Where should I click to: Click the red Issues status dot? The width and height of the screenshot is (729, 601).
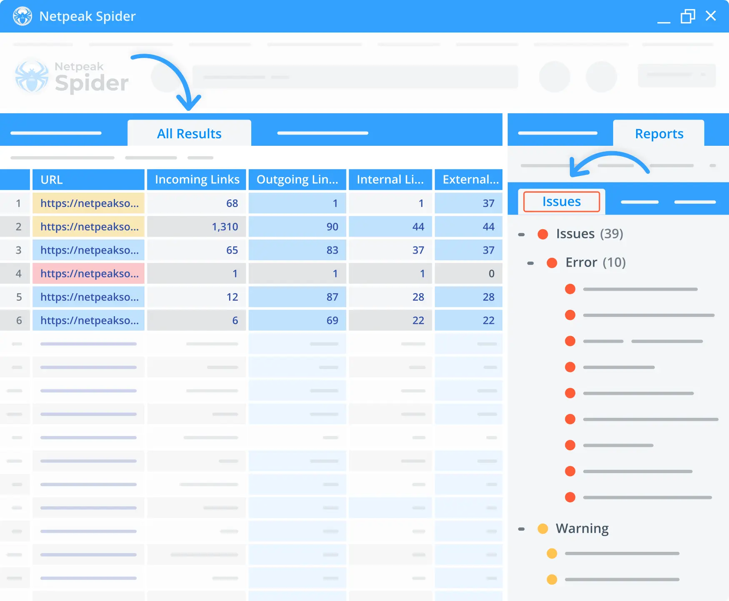point(542,234)
